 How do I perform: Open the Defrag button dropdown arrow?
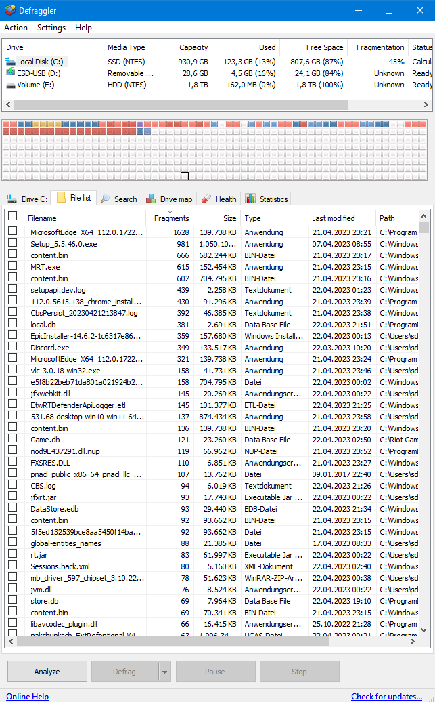pyautogui.click(x=164, y=671)
